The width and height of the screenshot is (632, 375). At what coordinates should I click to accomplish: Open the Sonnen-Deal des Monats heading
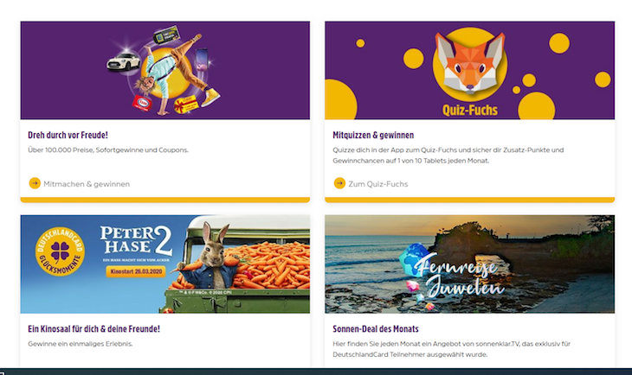(x=376, y=329)
